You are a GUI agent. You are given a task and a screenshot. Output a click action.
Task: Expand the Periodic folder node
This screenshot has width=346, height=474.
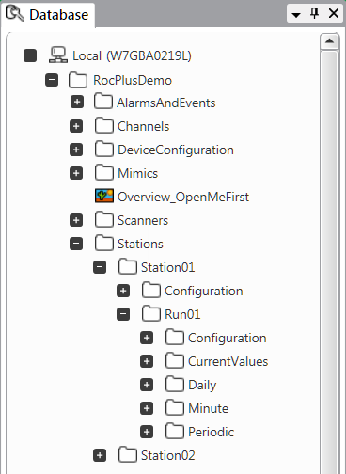tap(147, 432)
